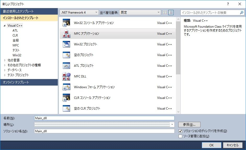Click the template list scrollbar thumb
246x150 pixels.
pyautogui.click(x=178, y=48)
